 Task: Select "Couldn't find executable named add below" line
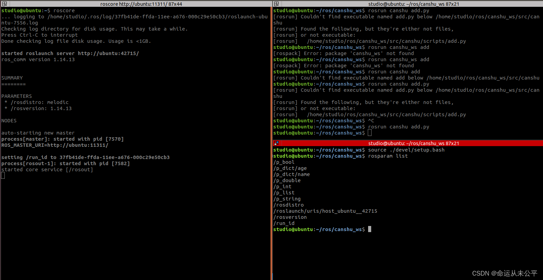tap(406, 78)
